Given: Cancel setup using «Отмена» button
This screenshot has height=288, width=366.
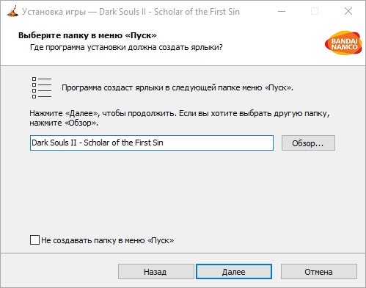Looking at the screenshot, I should tap(319, 272).
